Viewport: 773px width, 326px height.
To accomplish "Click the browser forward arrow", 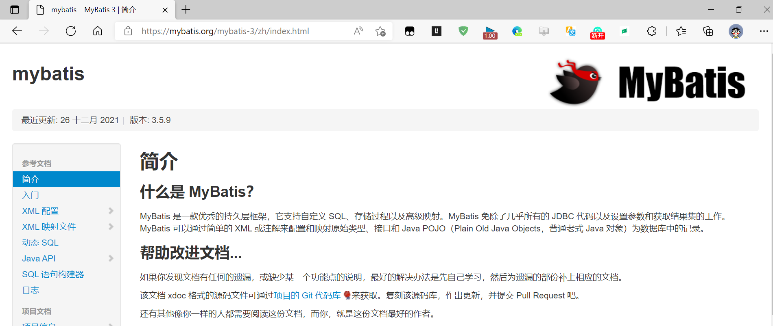I will pos(44,31).
